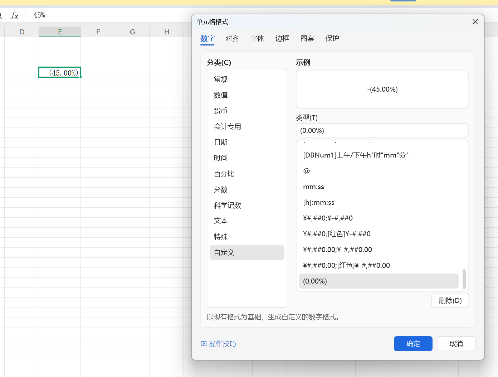This screenshot has width=498, height=377.
Task: Select column E header
Action: pyautogui.click(x=60, y=32)
